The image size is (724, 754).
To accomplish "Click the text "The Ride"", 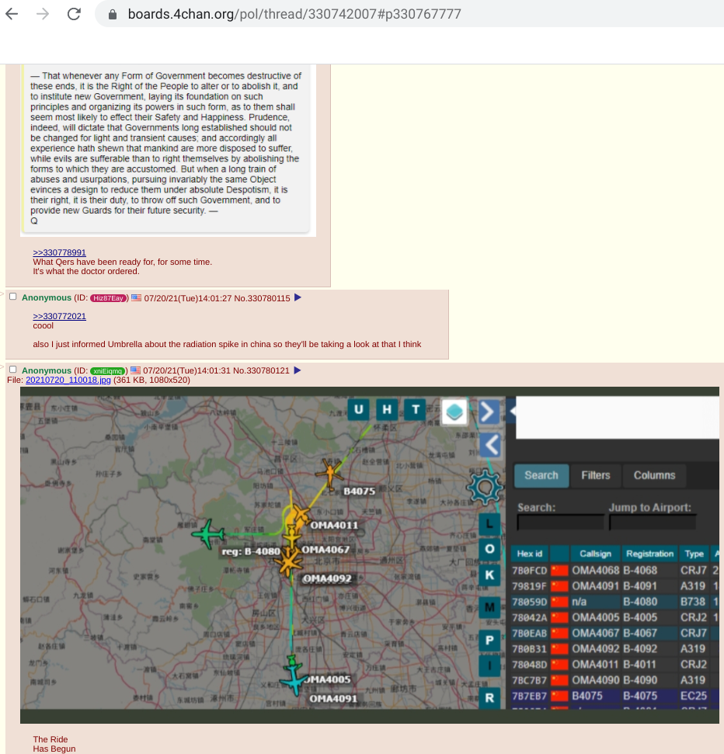I will click(x=50, y=739).
